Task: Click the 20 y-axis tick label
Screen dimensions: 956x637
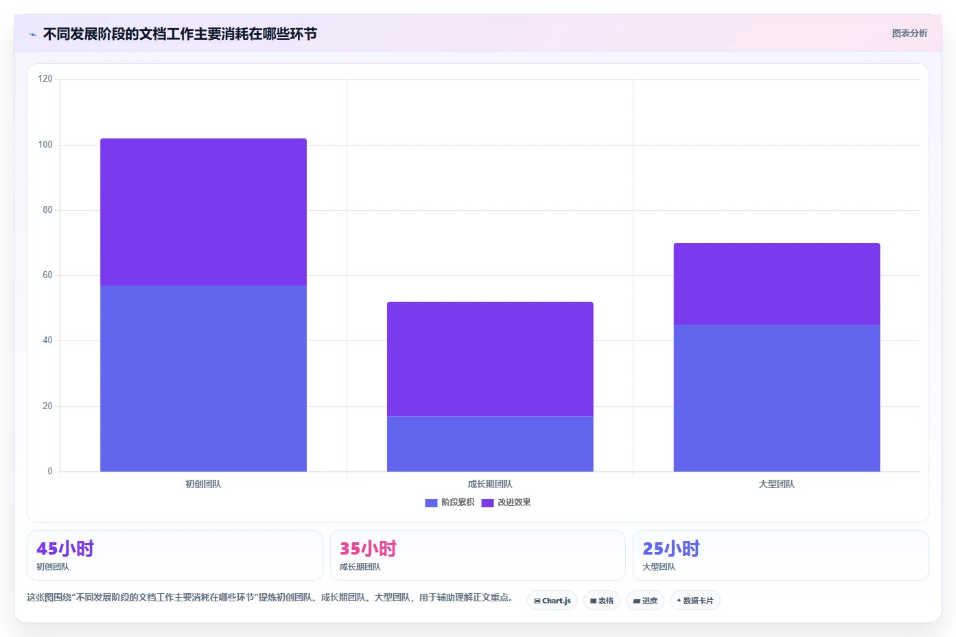Action: point(47,406)
